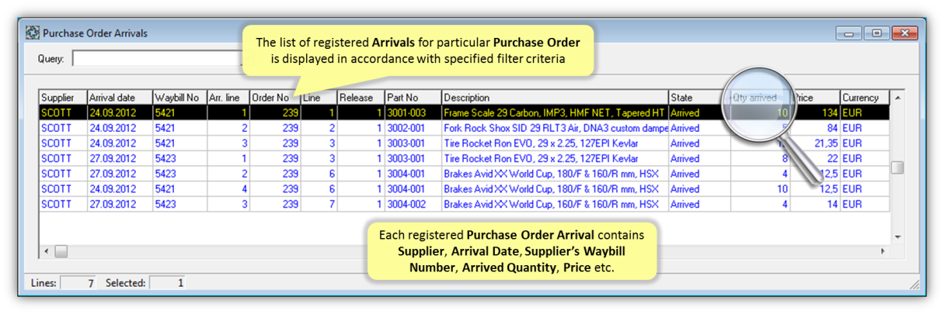
Task: Click into the Query input field
Action: click(x=155, y=59)
